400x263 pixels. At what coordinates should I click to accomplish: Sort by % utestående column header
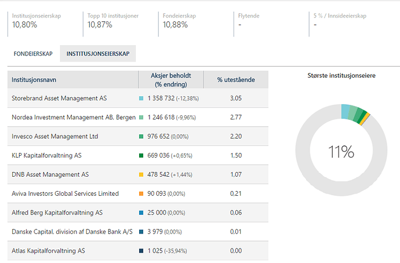tap(236, 80)
